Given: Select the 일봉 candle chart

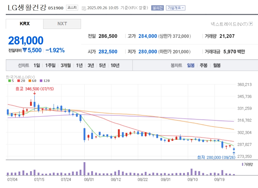Looking at the screenshot, I should tap(191, 65).
